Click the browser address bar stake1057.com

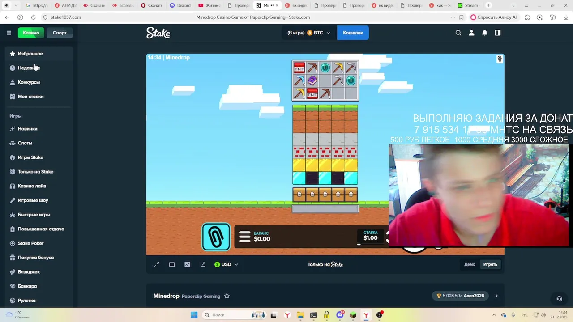pos(66,17)
